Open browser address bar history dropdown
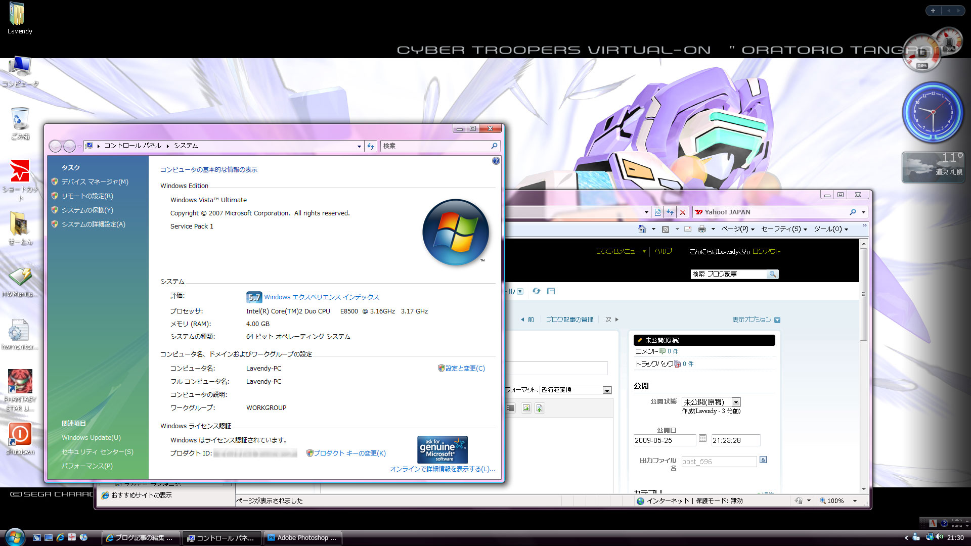971x546 pixels. (646, 212)
